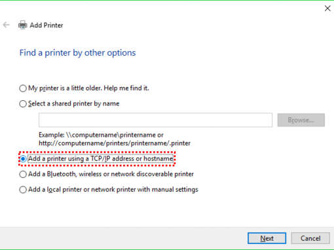Go back using the left arrow icon
Screen dimensions: 334x250
tap(6, 25)
